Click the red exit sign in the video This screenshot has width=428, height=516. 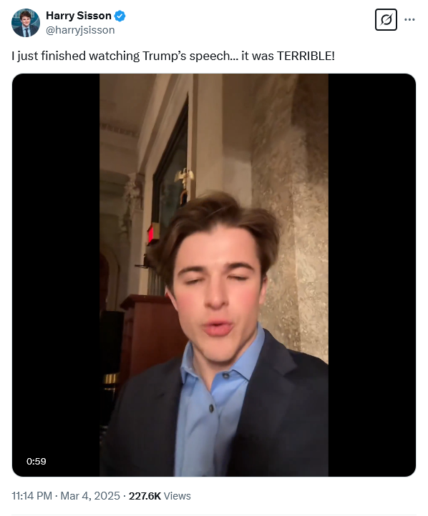[151, 233]
